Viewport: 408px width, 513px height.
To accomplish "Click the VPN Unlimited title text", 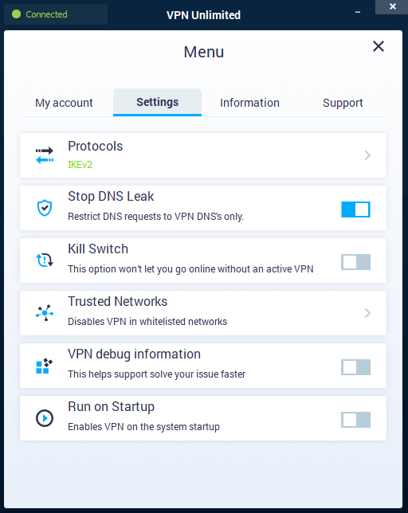I will pos(203,15).
